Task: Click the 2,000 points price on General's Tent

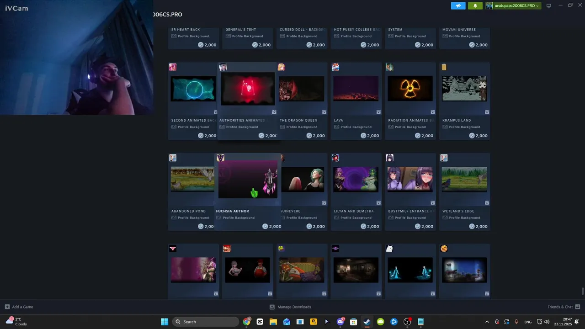Action: (x=261, y=45)
